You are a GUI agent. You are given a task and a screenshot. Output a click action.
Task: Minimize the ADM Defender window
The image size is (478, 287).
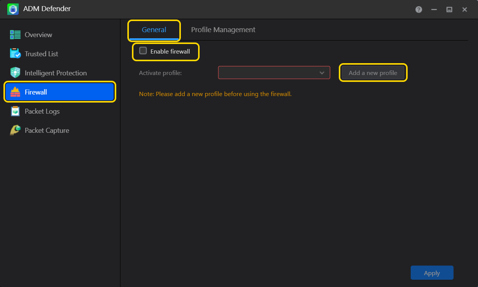pos(434,10)
